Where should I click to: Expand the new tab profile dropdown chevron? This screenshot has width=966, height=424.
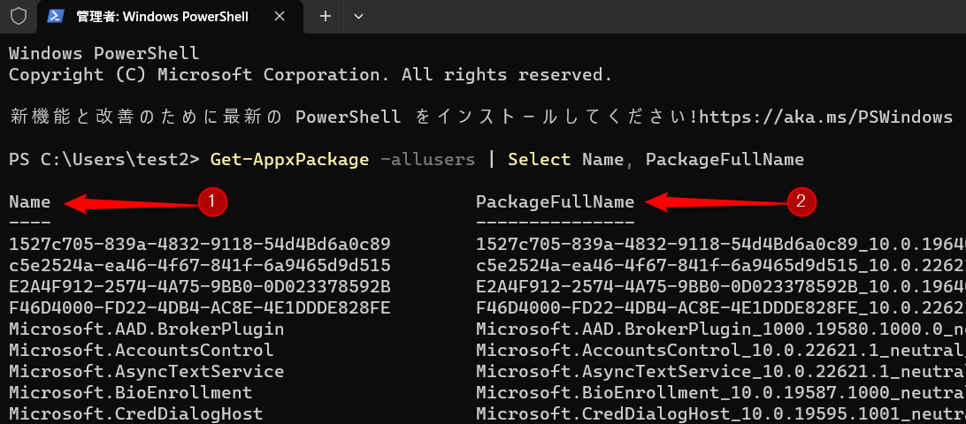tap(358, 16)
